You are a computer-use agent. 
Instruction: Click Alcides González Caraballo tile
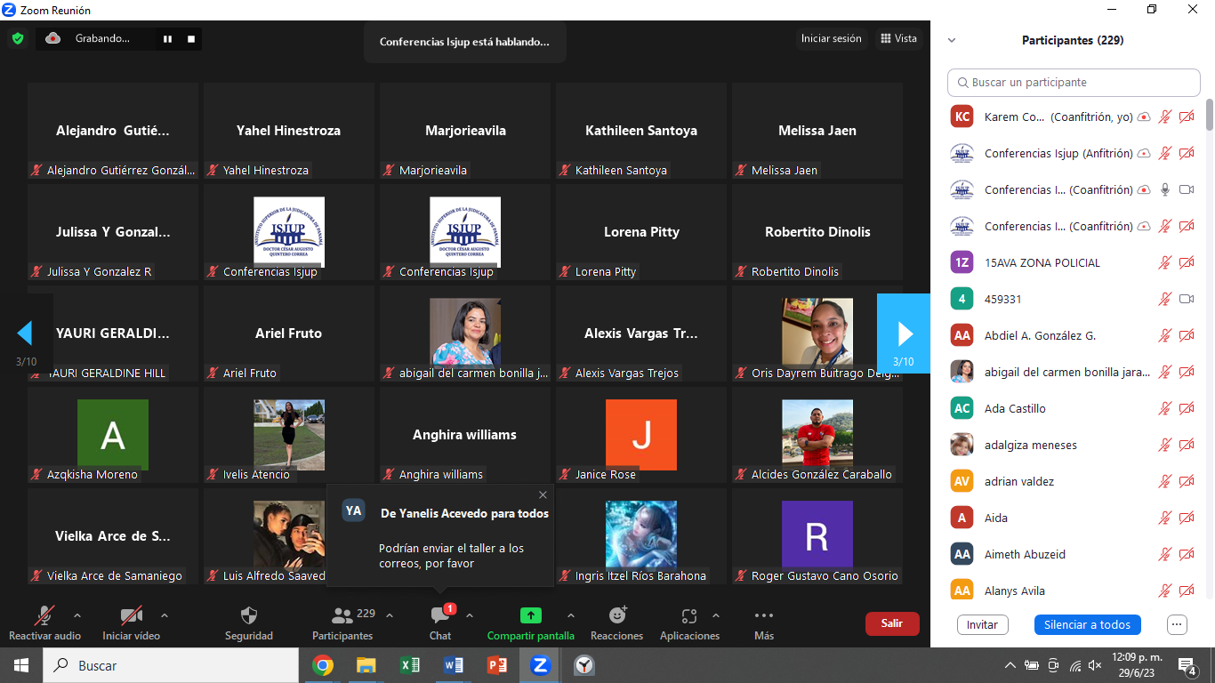817,435
